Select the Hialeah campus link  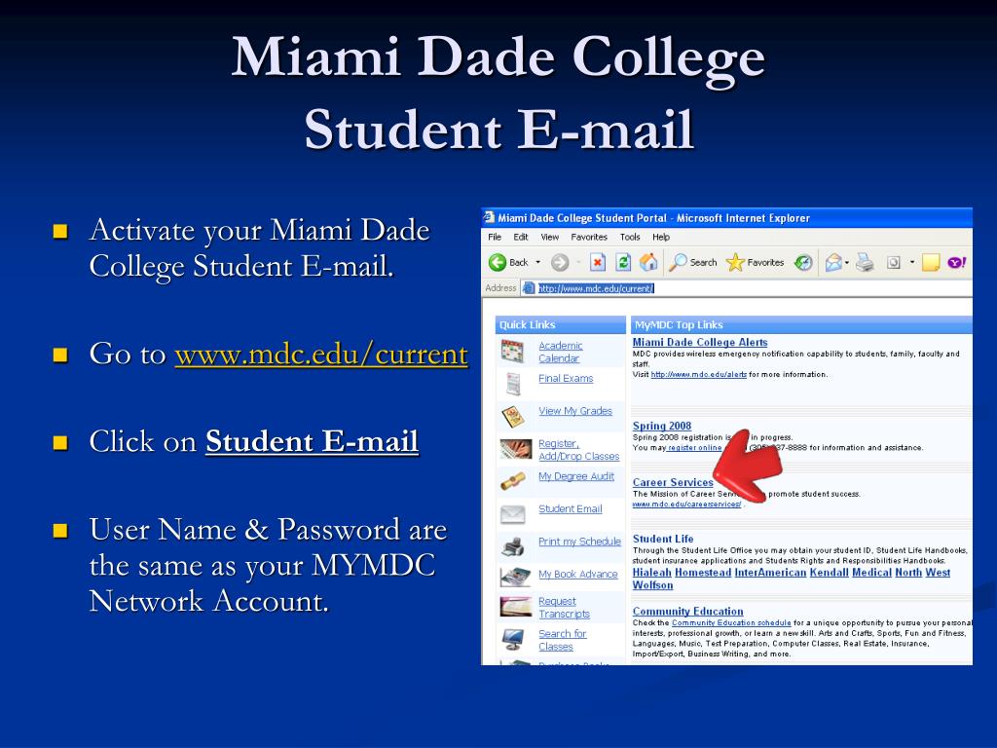(651, 573)
